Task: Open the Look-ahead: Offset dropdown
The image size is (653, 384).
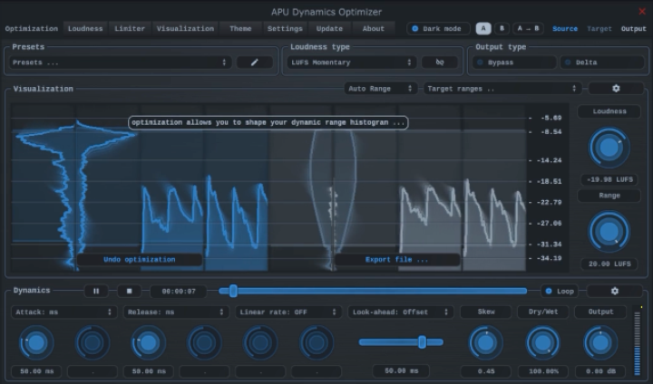Action: click(400, 312)
